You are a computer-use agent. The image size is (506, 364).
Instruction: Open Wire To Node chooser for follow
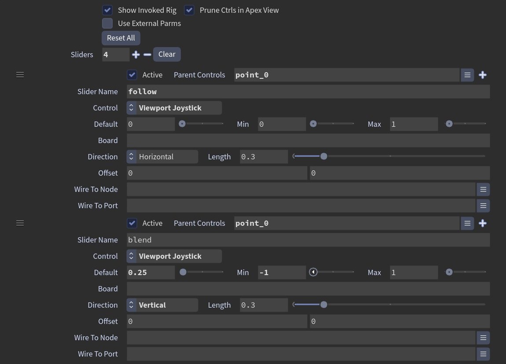pyautogui.click(x=483, y=189)
